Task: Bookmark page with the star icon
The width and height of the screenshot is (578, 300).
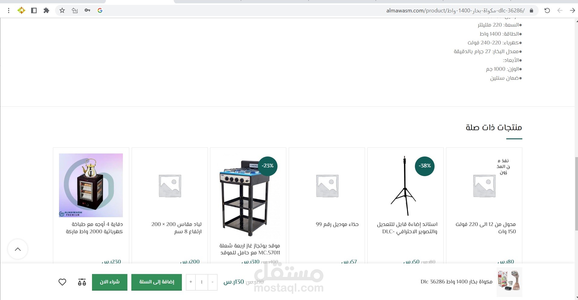Action: pyautogui.click(x=62, y=11)
